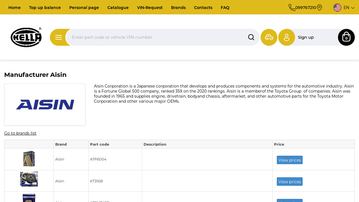Open the yellow hamburger menu

click(58, 37)
